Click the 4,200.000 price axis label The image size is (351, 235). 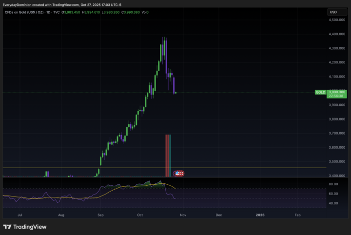click(337, 62)
